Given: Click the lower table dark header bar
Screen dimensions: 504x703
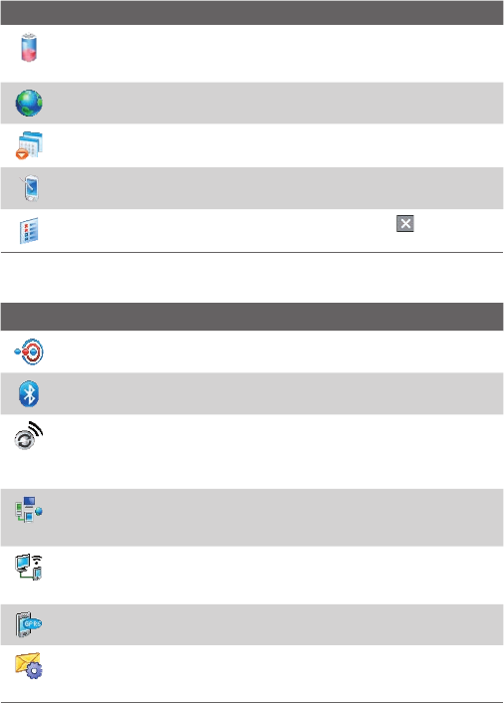Looking at the screenshot, I should 252,317.
